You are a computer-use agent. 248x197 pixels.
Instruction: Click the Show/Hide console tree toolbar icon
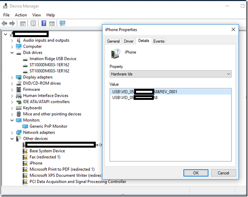[x=23, y=24]
